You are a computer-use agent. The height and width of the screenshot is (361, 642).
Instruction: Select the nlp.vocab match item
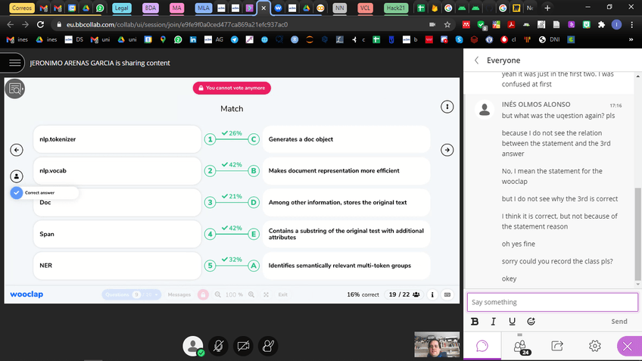[x=117, y=171]
